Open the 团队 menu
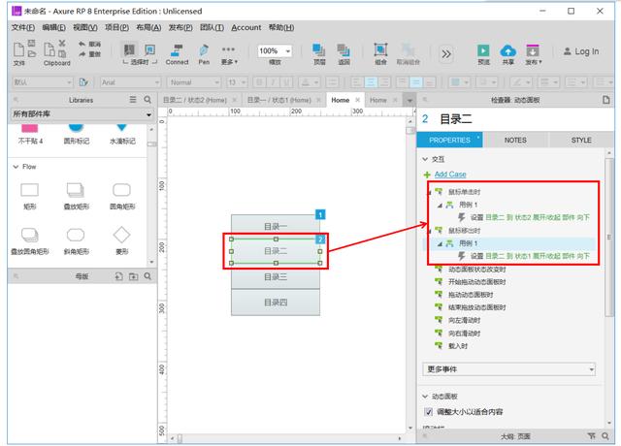 [x=212, y=27]
